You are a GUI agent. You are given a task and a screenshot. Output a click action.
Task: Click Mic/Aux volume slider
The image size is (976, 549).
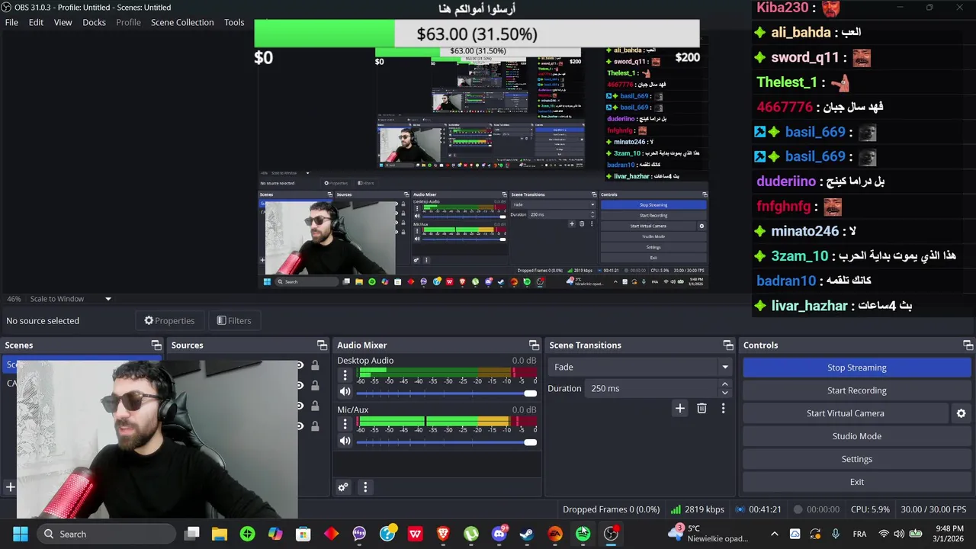click(446, 442)
